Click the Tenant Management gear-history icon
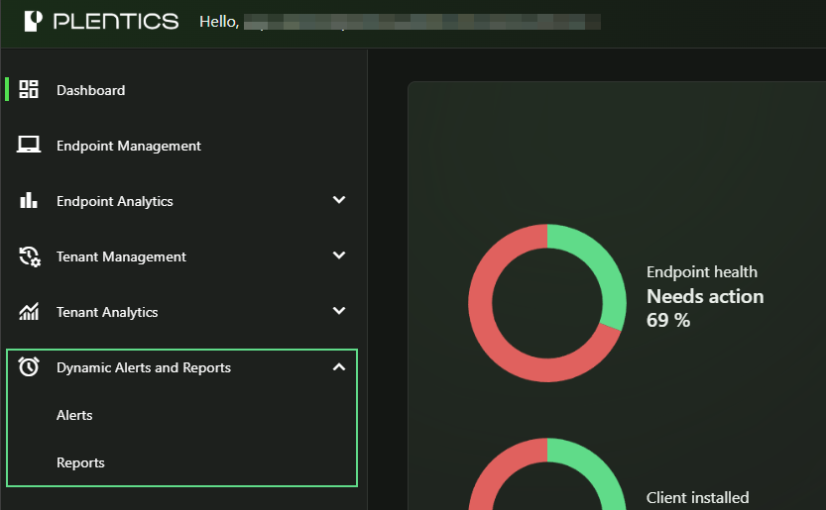This screenshot has width=826, height=510. pos(30,256)
